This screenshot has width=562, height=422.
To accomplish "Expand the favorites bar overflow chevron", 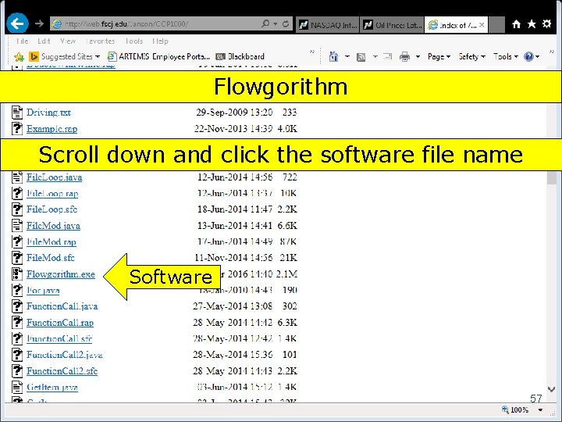I will (311, 52).
